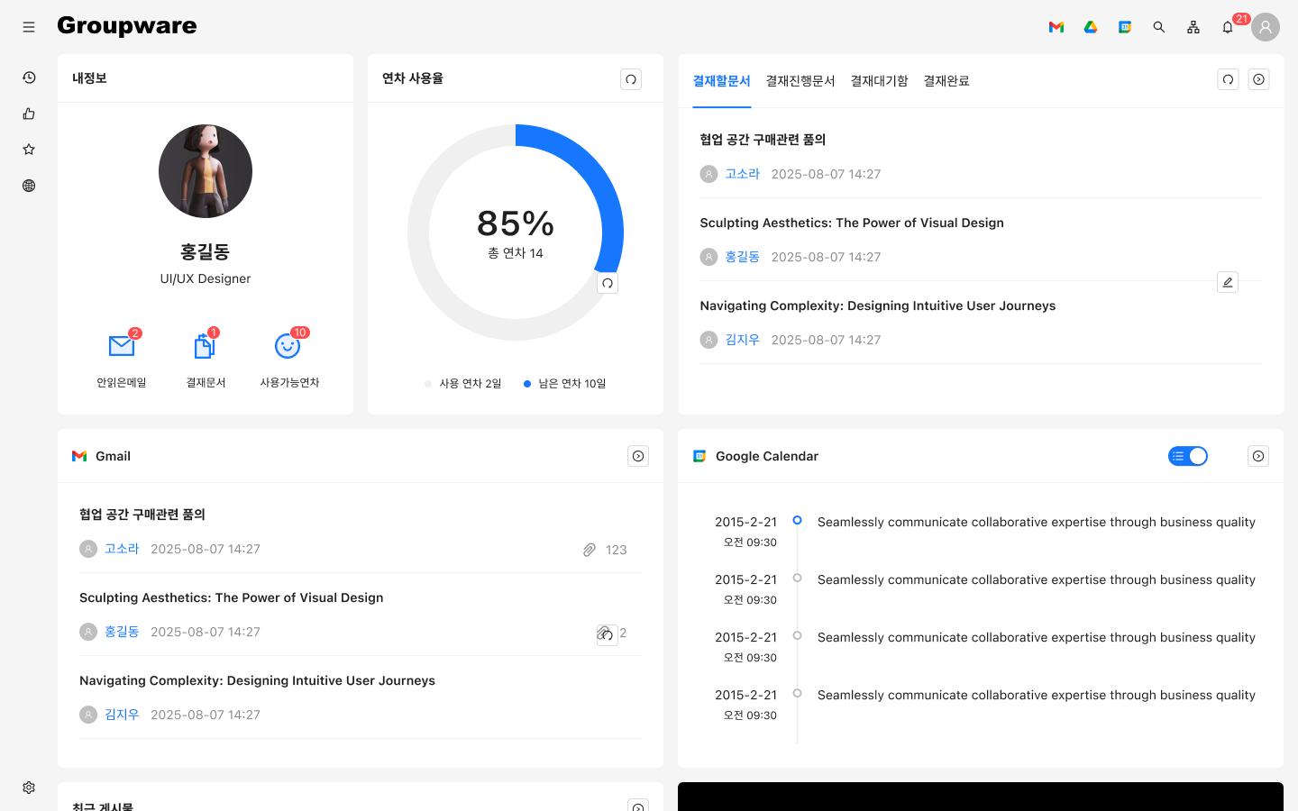
Task: Open the search icon in the header
Action: 1159,27
